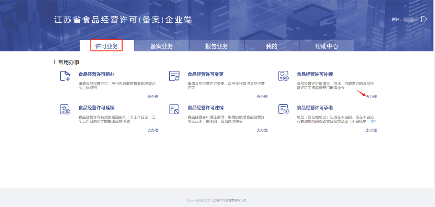Click the 食品经营许可变更 icon

pos(174,76)
